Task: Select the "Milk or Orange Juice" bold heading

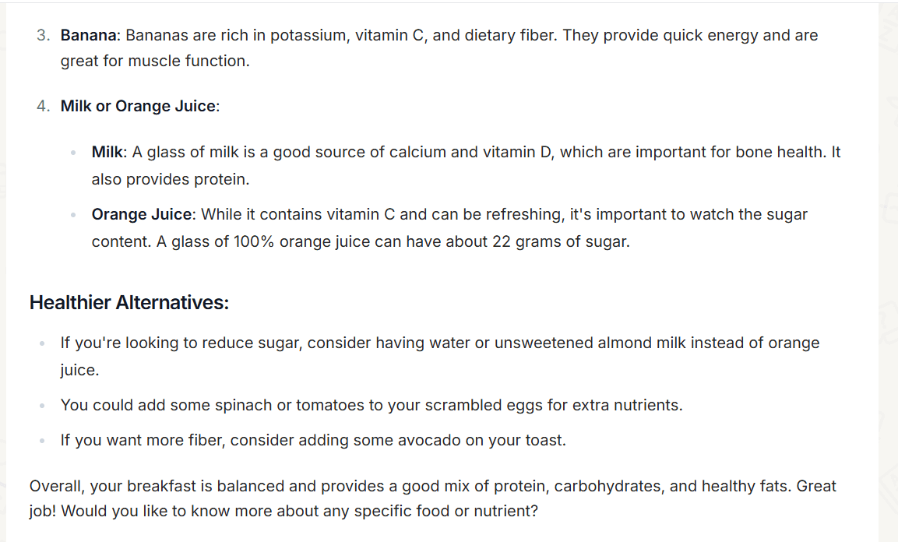Action: click(138, 107)
